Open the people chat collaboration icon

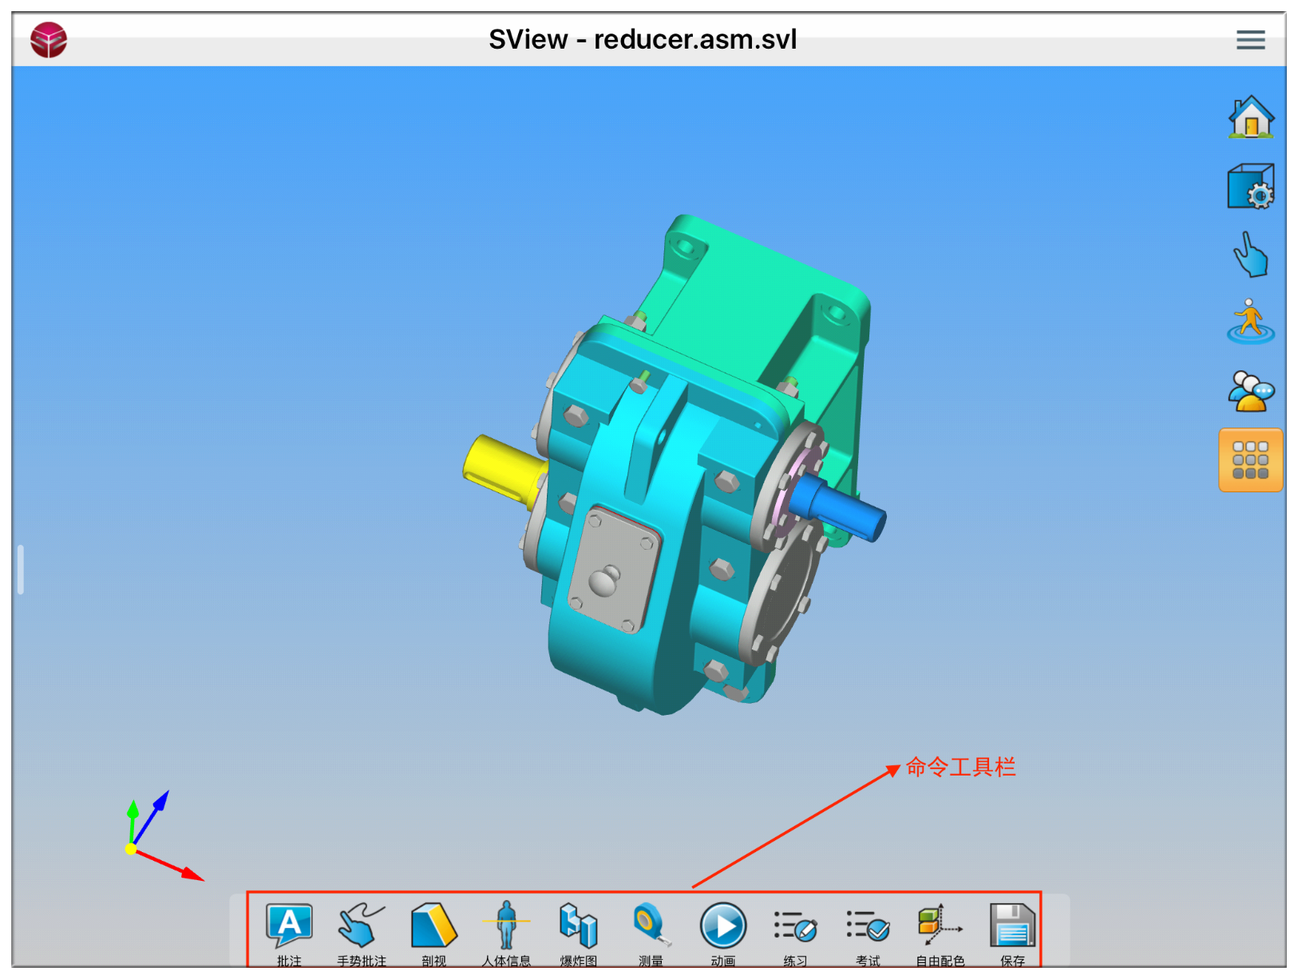pos(1251,391)
